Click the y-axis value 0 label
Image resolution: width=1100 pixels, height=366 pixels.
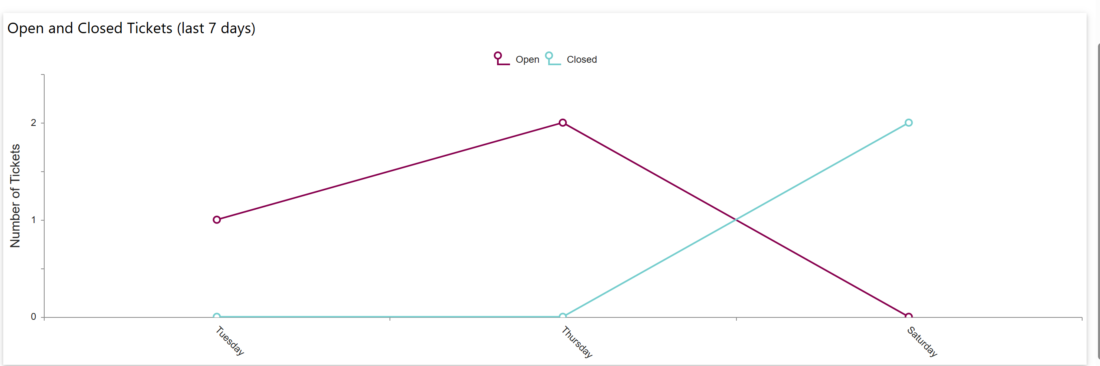tap(33, 317)
